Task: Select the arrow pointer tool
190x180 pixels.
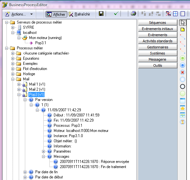Action: tap(183, 23)
